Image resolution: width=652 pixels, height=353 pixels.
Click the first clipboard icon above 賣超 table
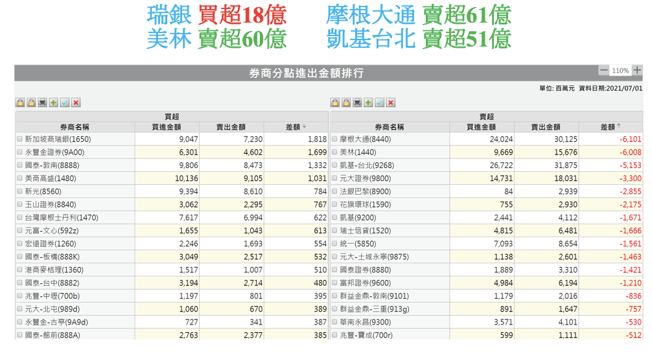pyautogui.click(x=335, y=103)
